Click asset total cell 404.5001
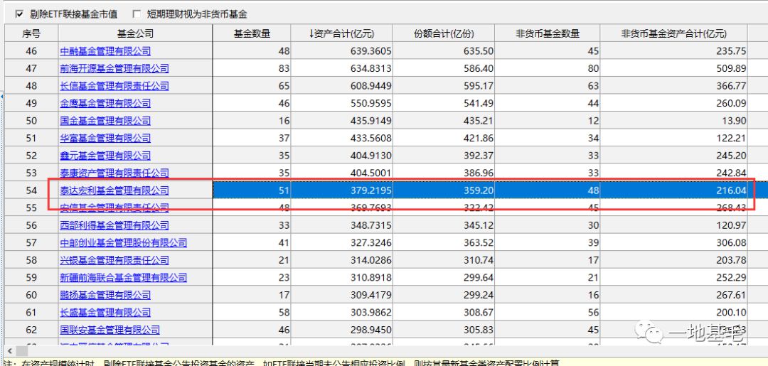The height and width of the screenshot is (366, 768). pyautogui.click(x=342, y=173)
